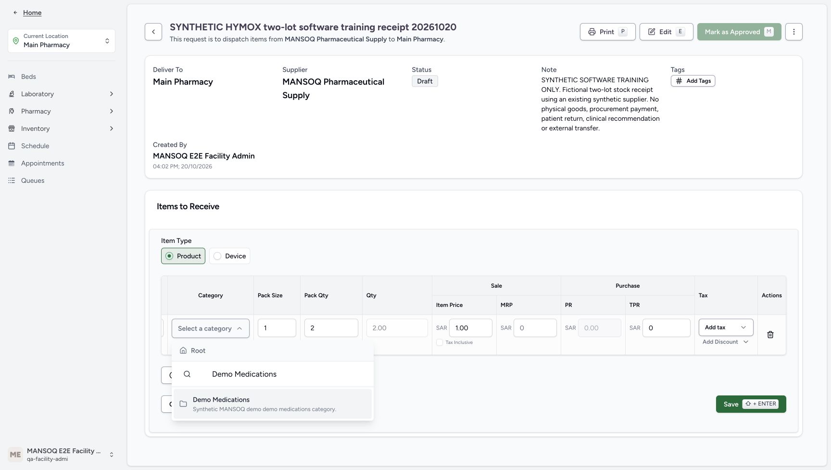Click the Home link

coord(32,13)
